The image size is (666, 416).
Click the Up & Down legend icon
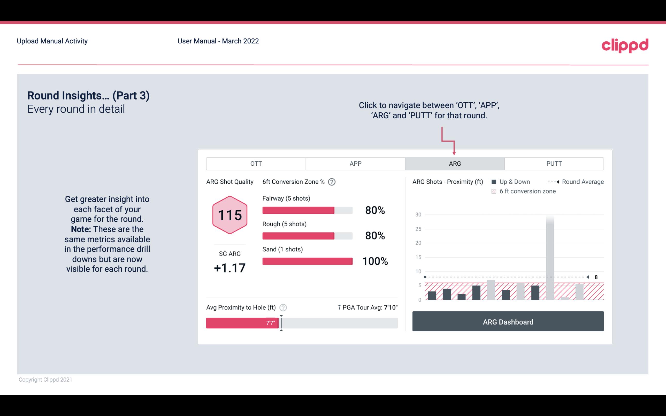click(x=494, y=182)
